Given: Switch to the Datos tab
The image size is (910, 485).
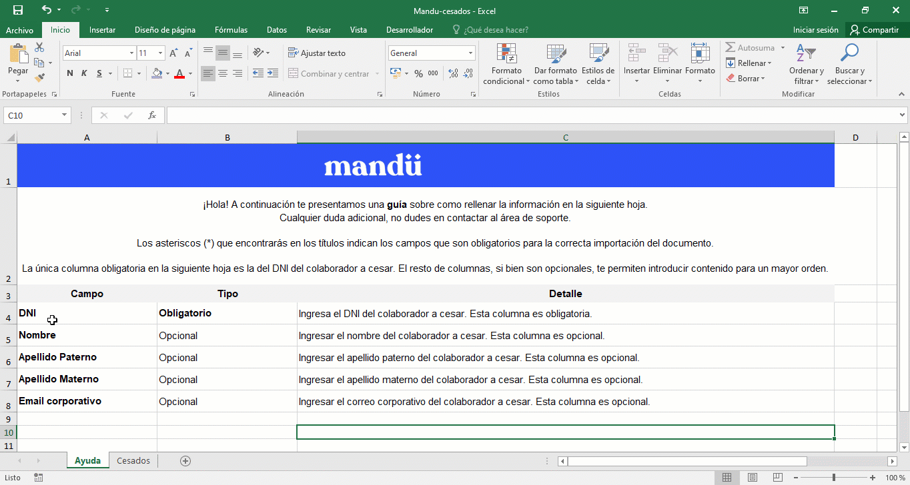Looking at the screenshot, I should [x=277, y=30].
